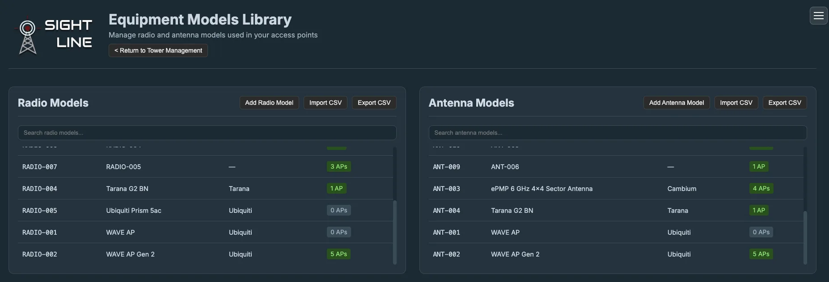Select the RADIO-005 row ID cell
The image size is (829, 282).
click(40, 211)
